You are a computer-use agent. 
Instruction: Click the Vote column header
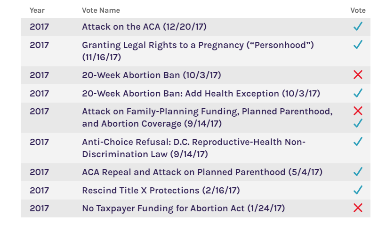[x=358, y=10]
